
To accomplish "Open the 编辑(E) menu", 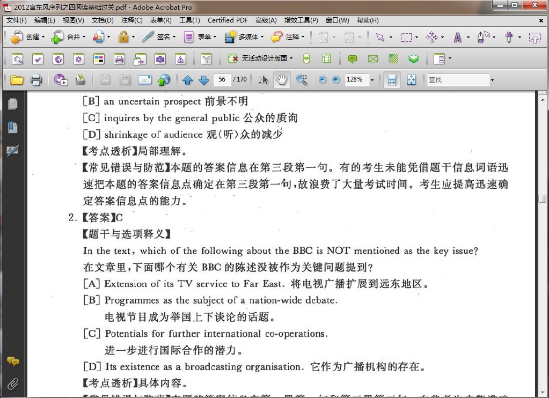I will pos(45,20).
